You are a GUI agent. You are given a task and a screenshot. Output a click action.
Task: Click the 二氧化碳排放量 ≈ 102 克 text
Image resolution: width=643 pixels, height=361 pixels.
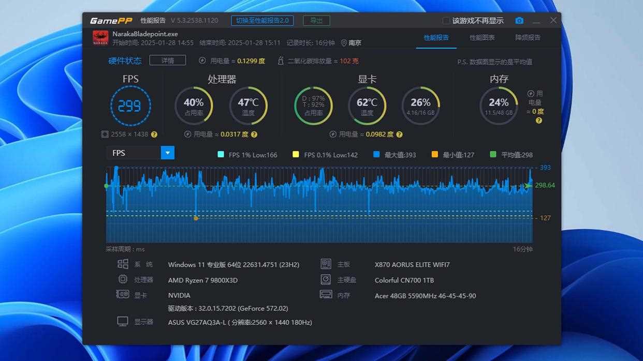tap(323, 61)
